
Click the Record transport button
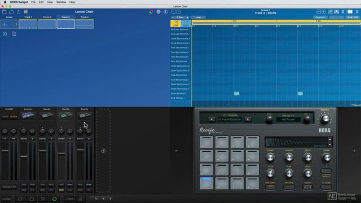tap(20, 198)
